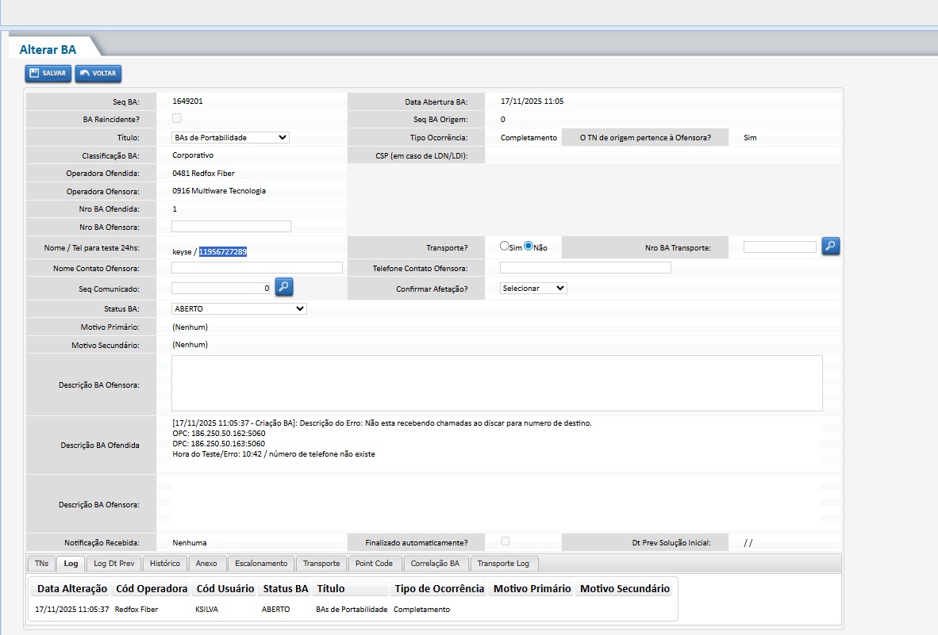Toggle the BA Reincidente checkbox

tap(177, 118)
